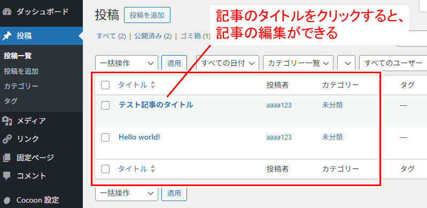This screenshot has width=427, height=208.
Task: Click 未分類 category in Hello world! row
Action: coord(332,137)
